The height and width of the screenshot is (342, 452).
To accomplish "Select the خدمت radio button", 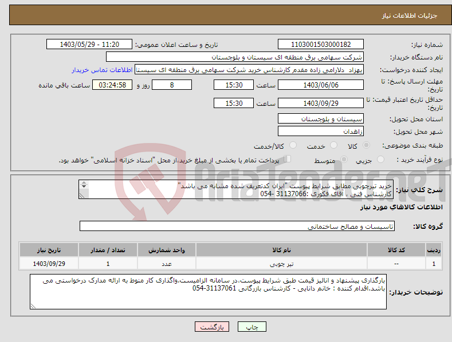I will pyautogui.click(x=333, y=145).
